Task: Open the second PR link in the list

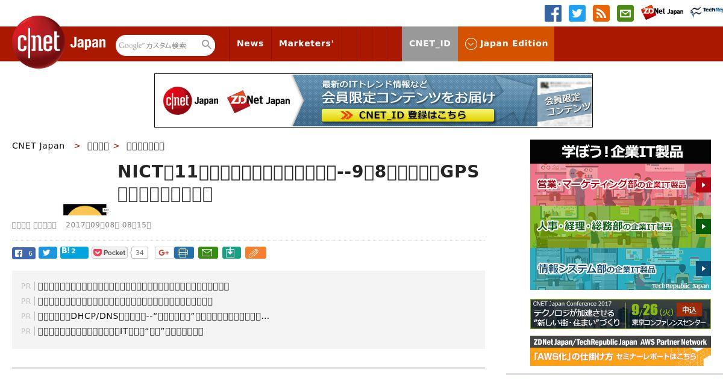Action: pos(125,301)
